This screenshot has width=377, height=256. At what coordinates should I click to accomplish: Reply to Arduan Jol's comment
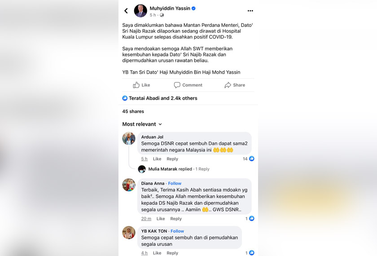pyautogui.click(x=172, y=159)
